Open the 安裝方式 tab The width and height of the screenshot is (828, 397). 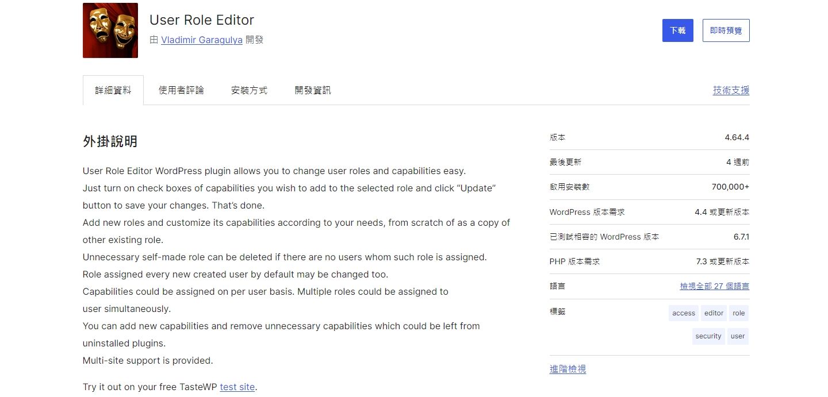249,90
